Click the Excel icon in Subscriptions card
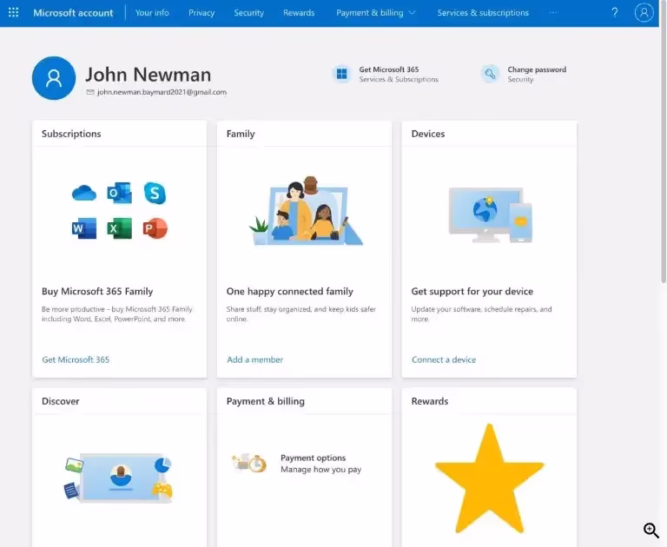The image size is (667, 547). (119, 228)
